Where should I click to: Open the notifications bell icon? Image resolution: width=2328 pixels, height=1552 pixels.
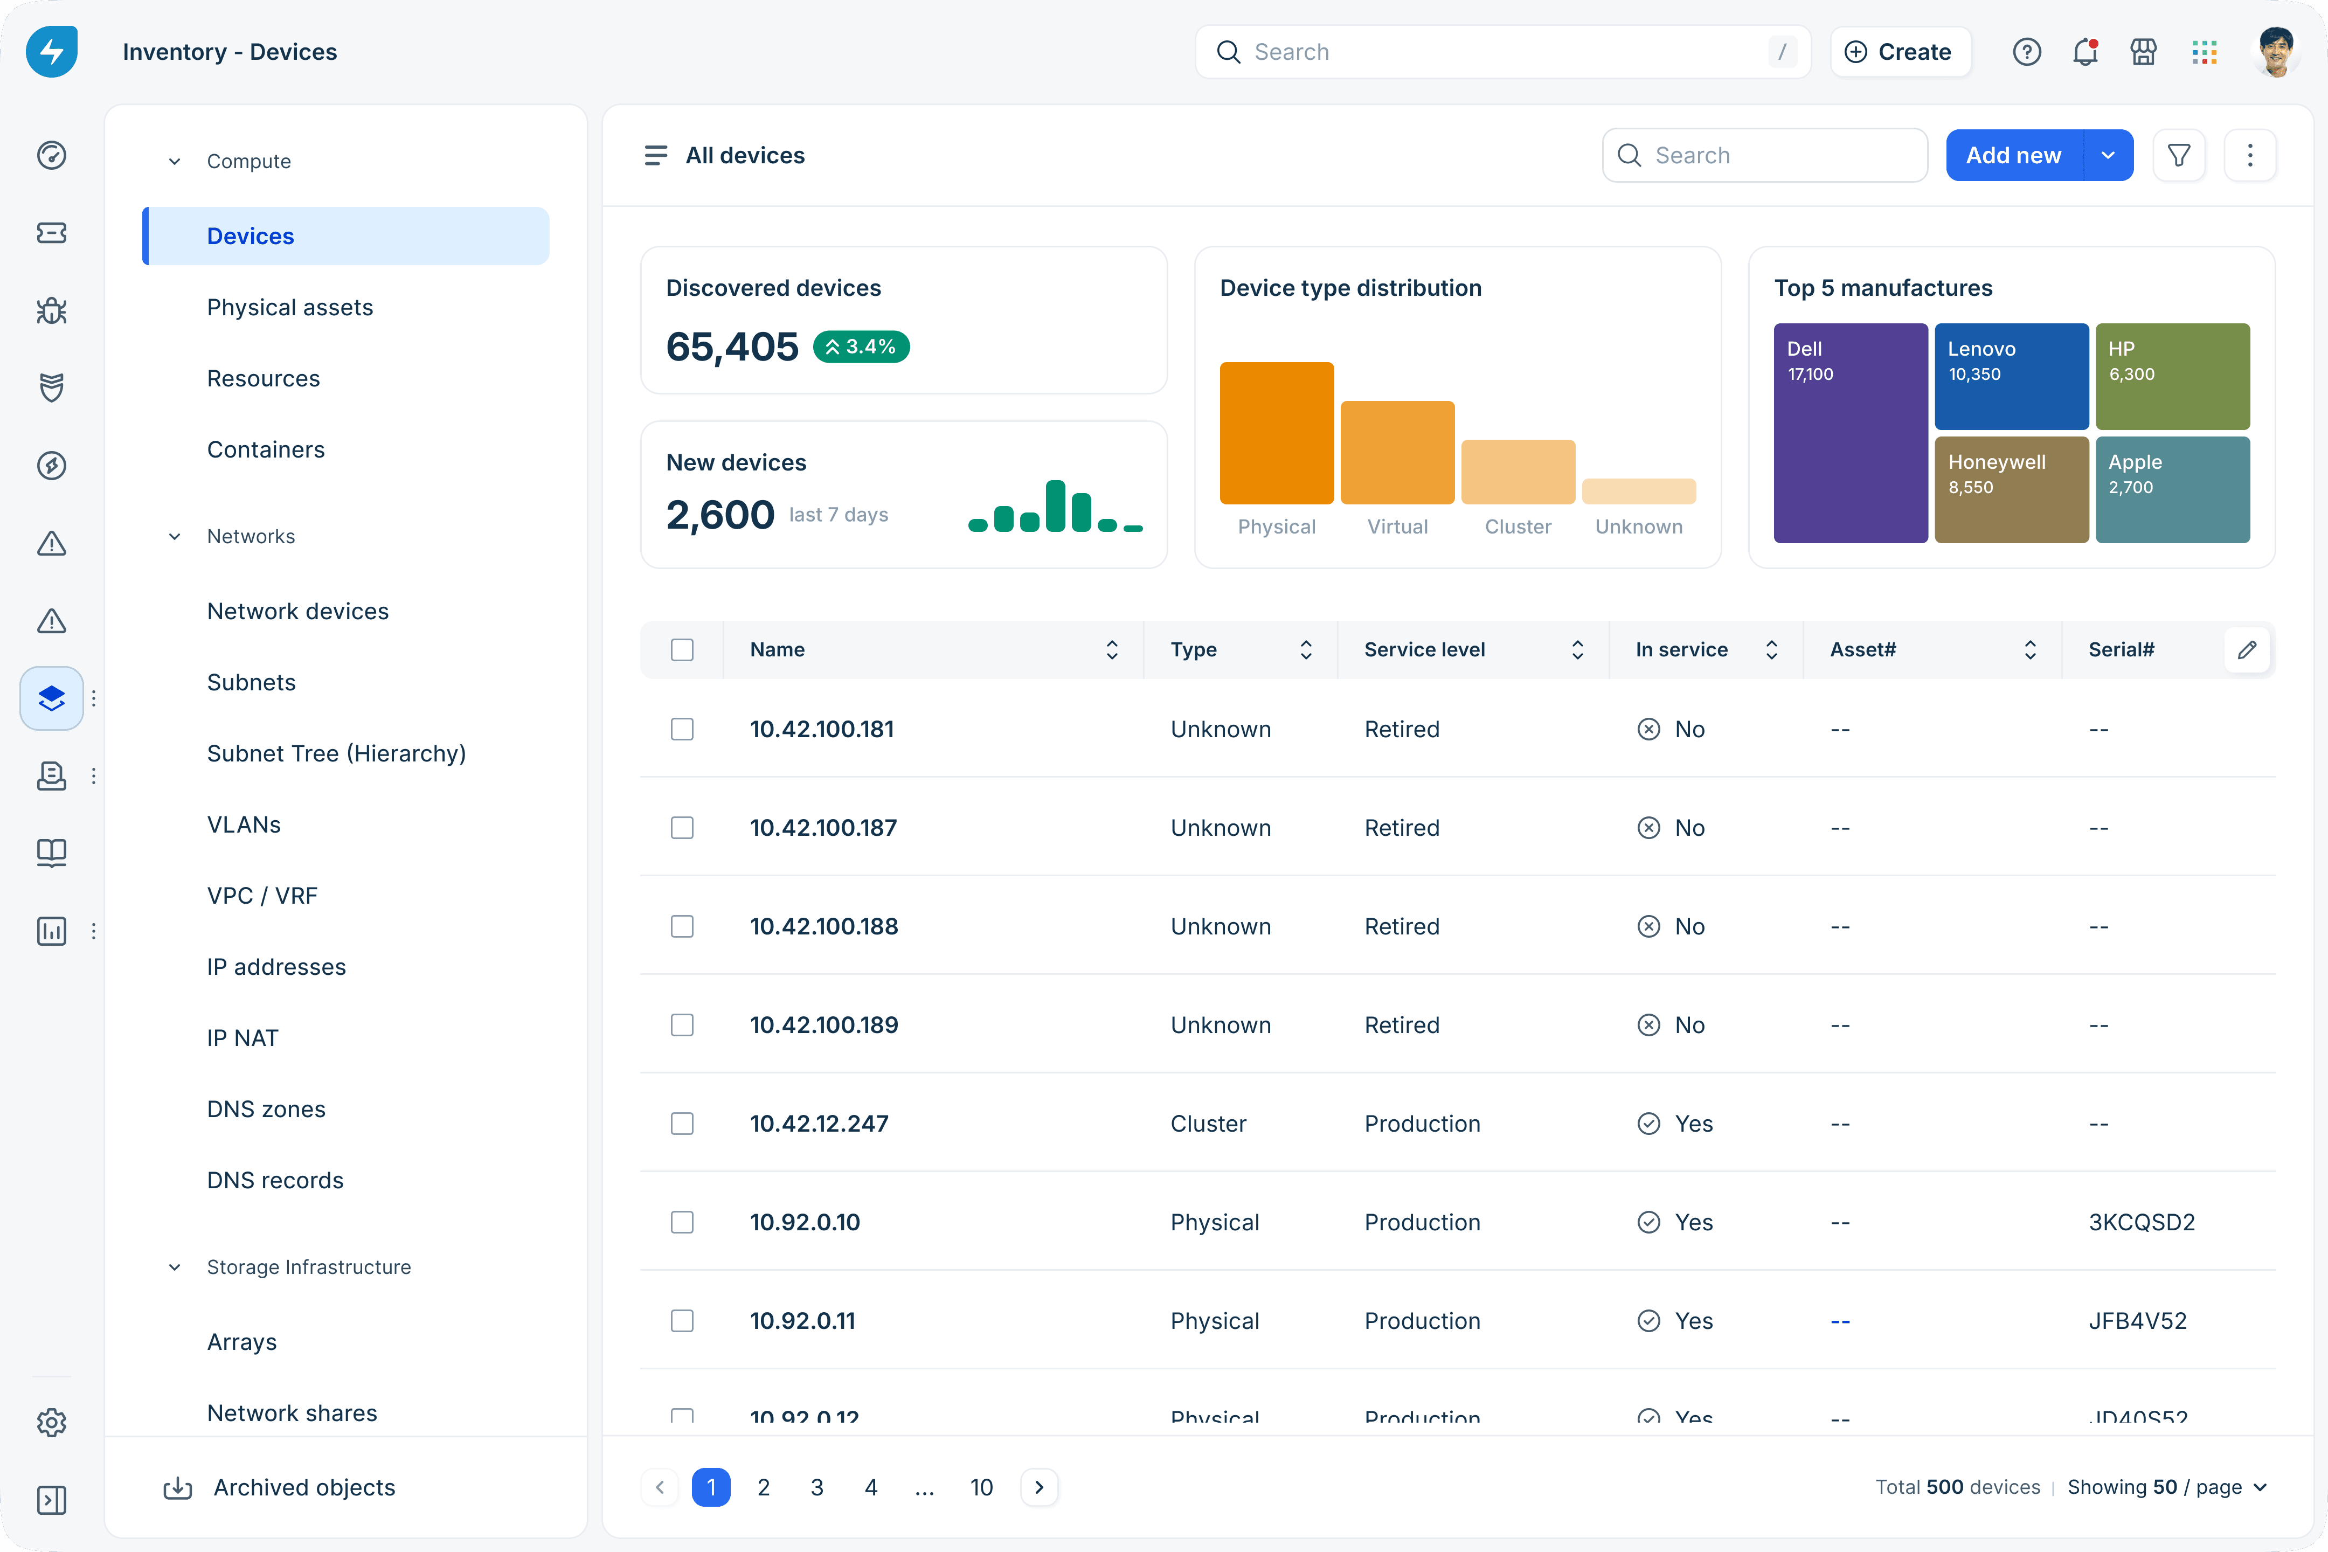[2084, 52]
